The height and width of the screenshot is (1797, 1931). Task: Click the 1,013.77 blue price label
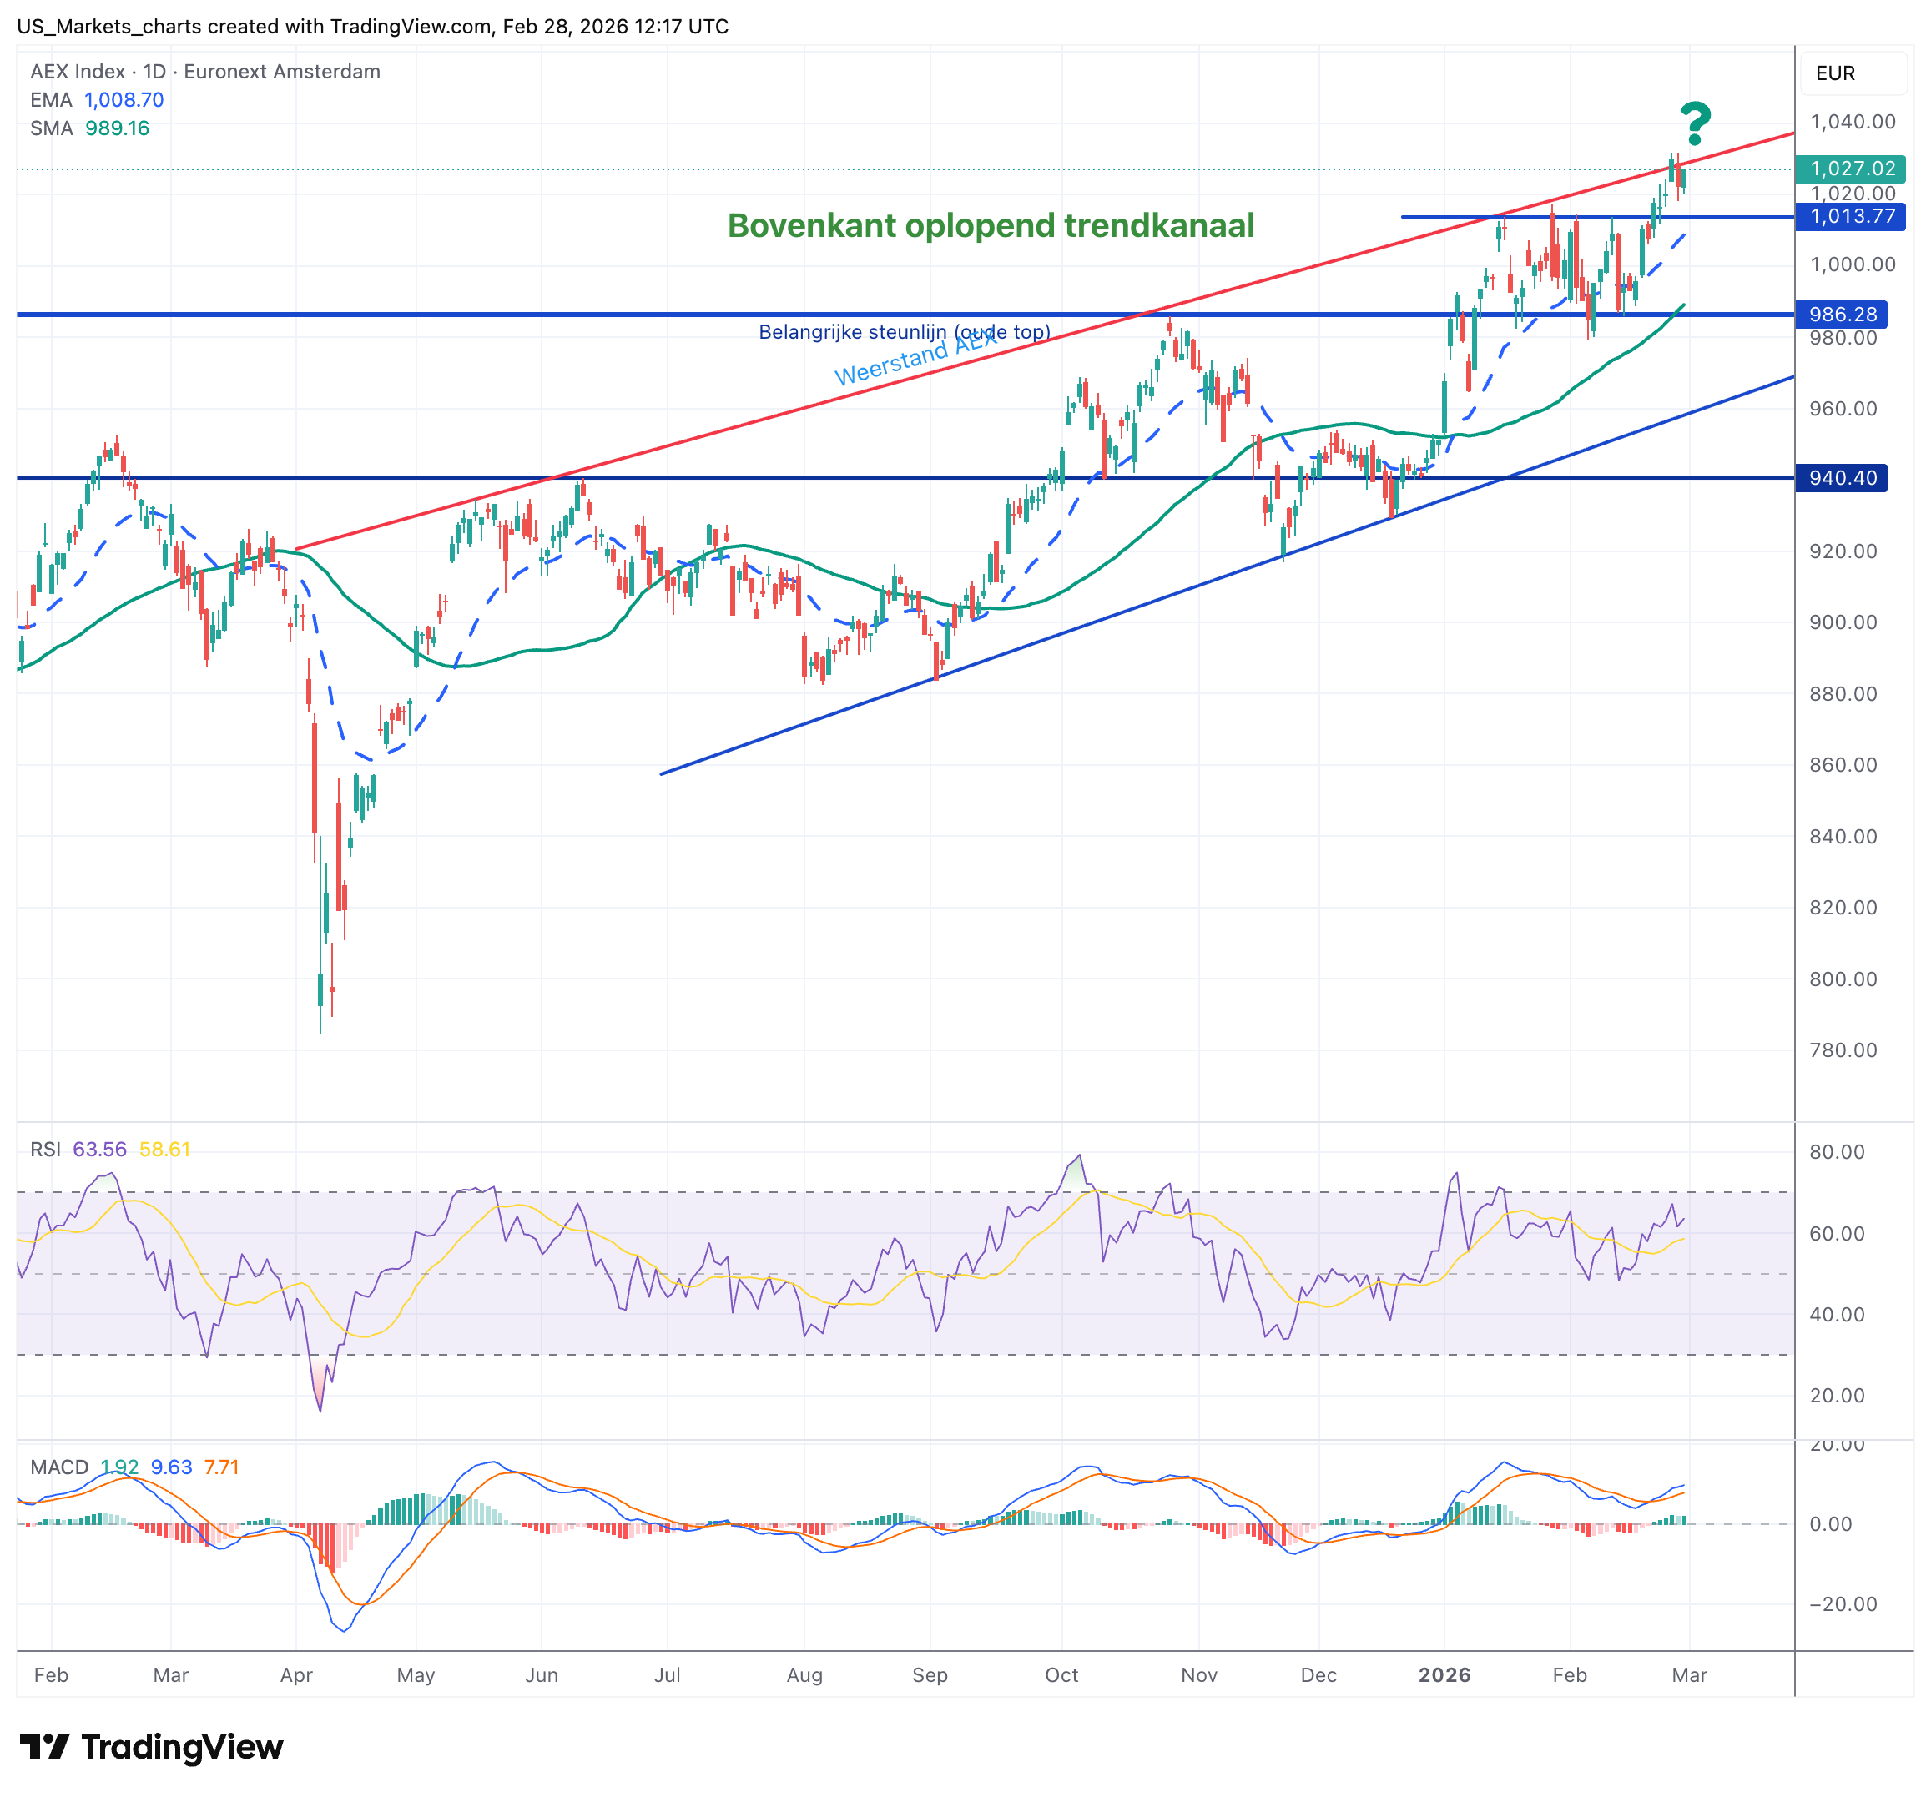pos(1850,217)
